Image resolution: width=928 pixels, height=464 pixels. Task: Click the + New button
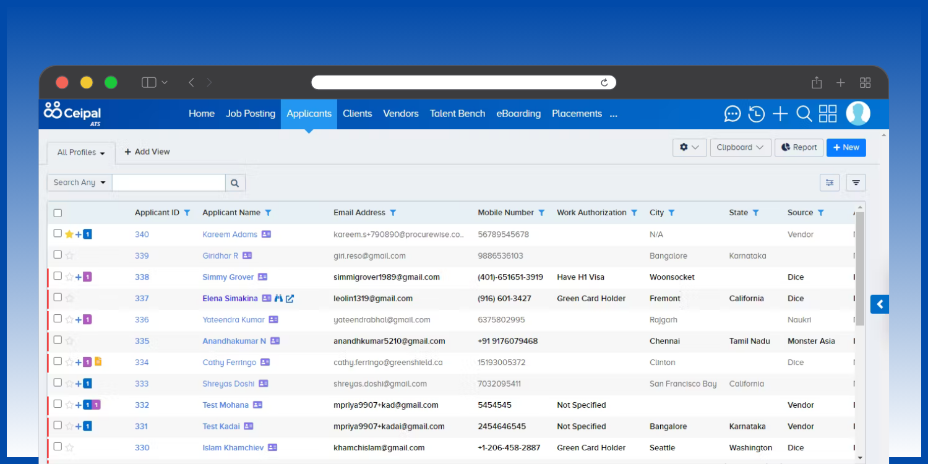pos(846,147)
